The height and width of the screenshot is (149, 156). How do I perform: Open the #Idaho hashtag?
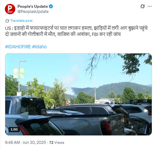[39, 47]
